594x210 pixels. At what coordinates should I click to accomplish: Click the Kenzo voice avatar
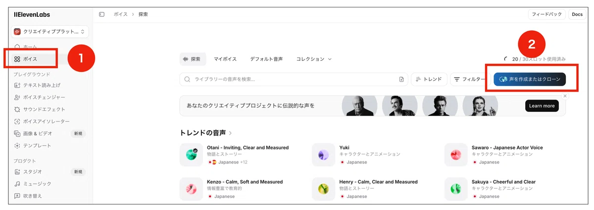(x=191, y=189)
